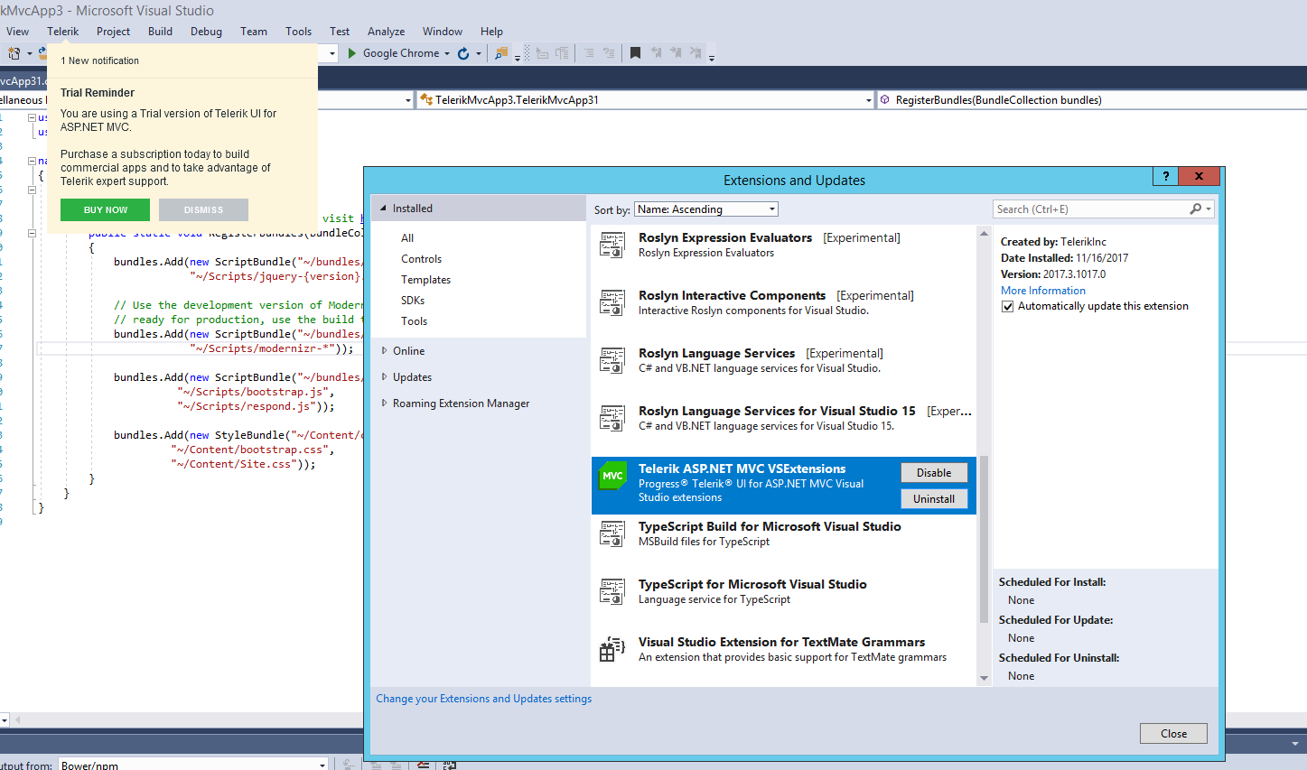The width and height of the screenshot is (1307, 770).
Task: Expand the Online category
Action: (x=384, y=351)
